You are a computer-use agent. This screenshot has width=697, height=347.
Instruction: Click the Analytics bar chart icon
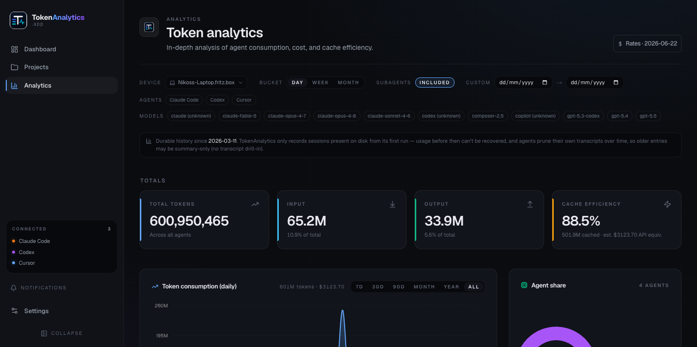point(15,86)
